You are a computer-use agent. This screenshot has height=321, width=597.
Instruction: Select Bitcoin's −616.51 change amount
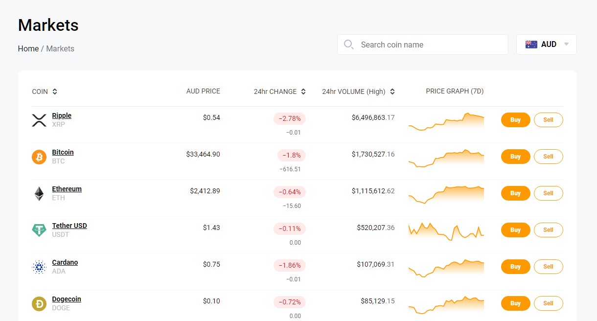pyautogui.click(x=290, y=169)
